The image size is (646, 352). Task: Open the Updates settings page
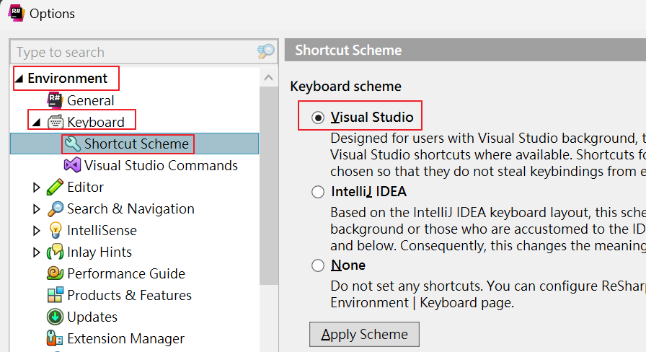coord(92,317)
